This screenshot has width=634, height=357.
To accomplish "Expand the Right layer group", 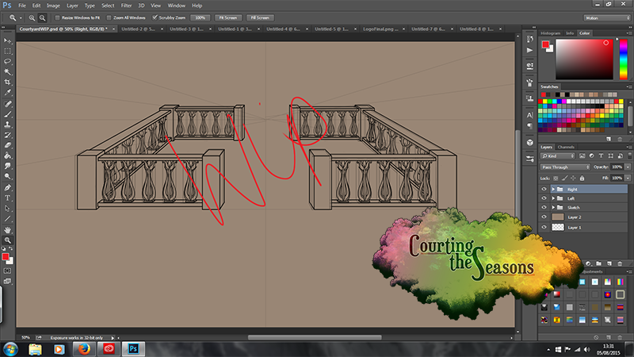I will click(552, 190).
